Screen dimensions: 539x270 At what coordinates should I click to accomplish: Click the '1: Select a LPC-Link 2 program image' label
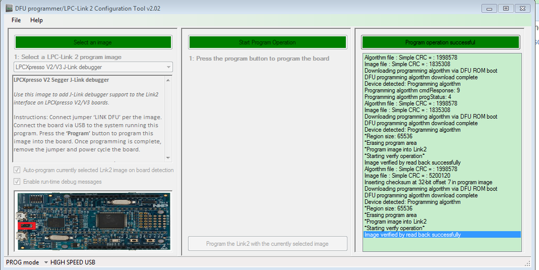(68, 57)
